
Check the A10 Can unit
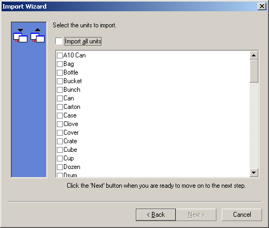coord(60,55)
